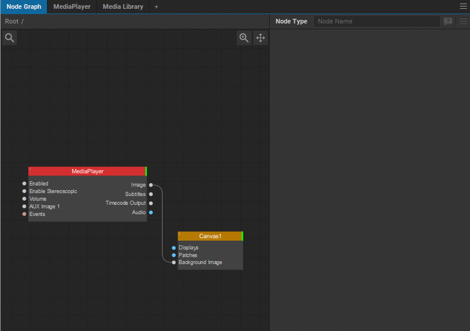Image resolution: width=470 pixels, height=331 pixels.
Task: Select the MediaPlayer node header
Action: coord(87,171)
